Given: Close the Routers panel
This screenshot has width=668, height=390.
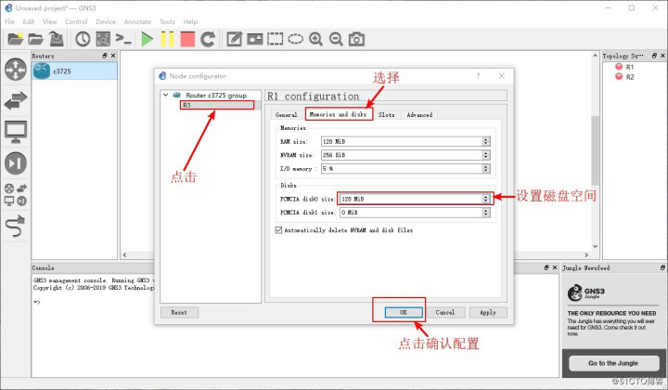Looking at the screenshot, I should click(113, 56).
